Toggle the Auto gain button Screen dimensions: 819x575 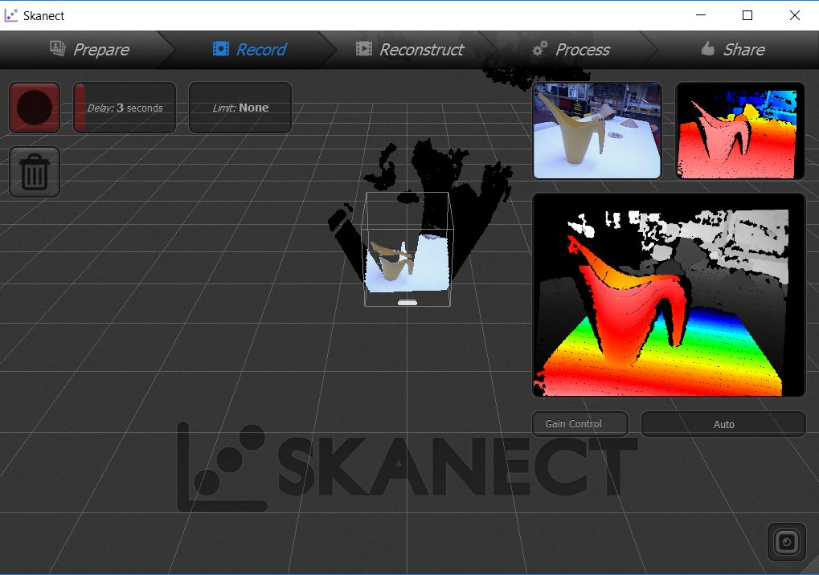[723, 424]
